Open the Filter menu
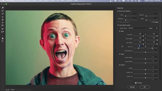162x91 pixels. 53,1
